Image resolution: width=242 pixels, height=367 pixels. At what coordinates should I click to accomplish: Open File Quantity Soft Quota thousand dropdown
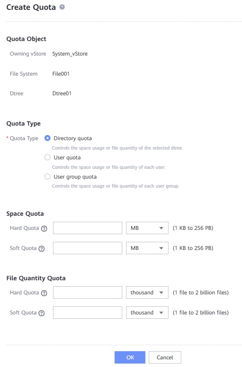coord(147,313)
